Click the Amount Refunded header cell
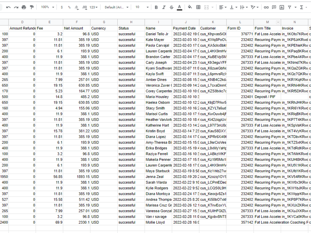 [22, 28]
